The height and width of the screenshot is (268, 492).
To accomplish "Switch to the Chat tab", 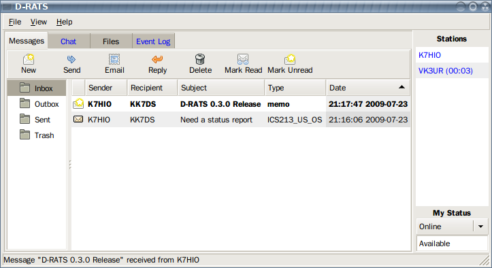I will (x=69, y=41).
